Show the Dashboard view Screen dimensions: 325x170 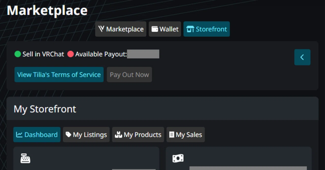pyautogui.click(x=37, y=134)
